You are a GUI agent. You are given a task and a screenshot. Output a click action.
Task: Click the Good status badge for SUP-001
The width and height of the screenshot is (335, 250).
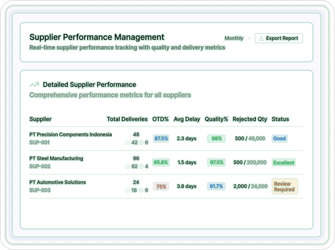click(279, 139)
